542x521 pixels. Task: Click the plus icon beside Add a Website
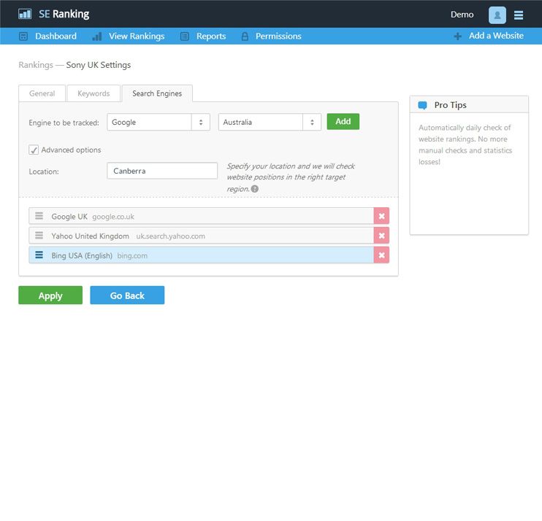(457, 36)
